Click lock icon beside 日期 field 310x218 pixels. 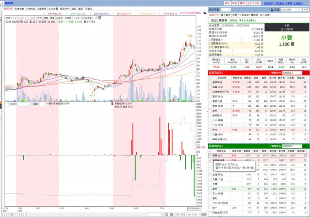(272, 10)
